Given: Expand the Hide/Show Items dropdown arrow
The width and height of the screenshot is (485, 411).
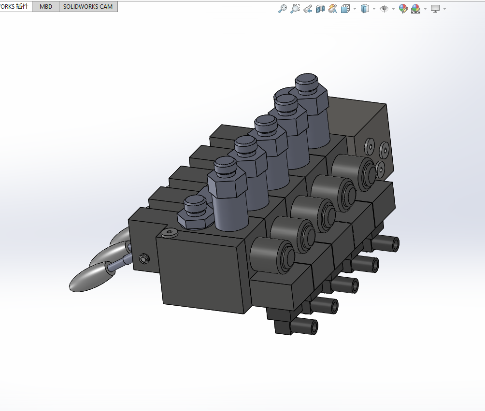Looking at the screenshot, I should [393, 9].
